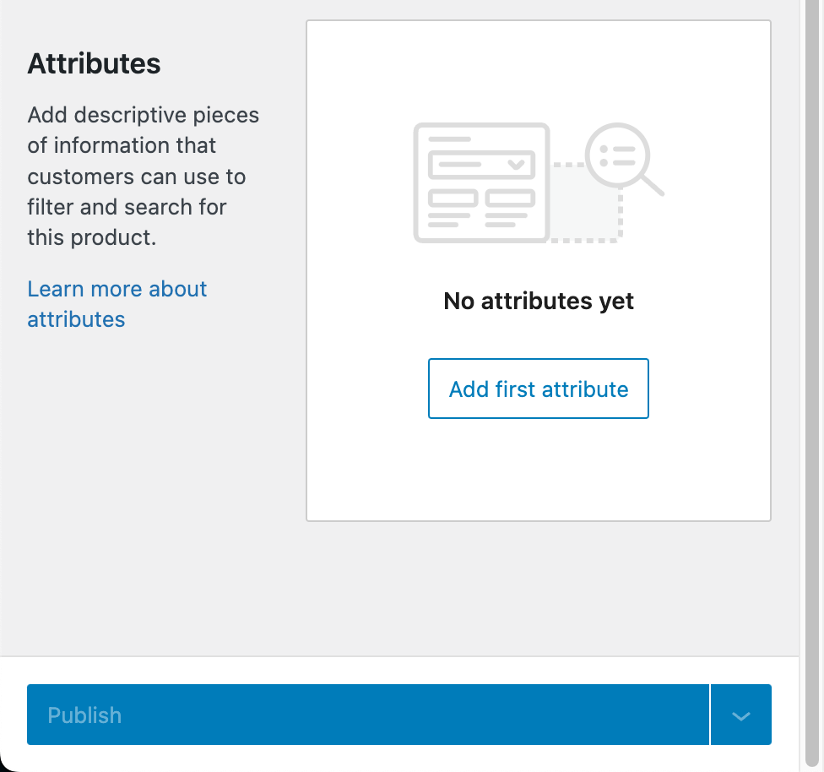This screenshot has width=824, height=772.
Task: Expand the Publish options chevron
Action: 741,715
